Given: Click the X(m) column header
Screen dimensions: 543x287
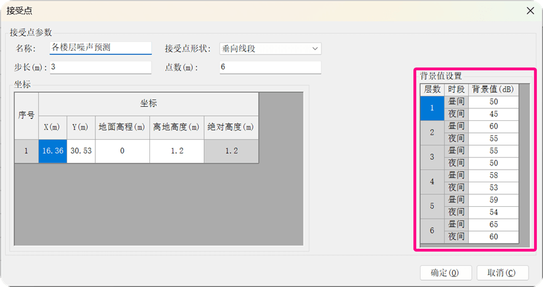Looking at the screenshot, I should pyautogui.click(x=53, y=128).
